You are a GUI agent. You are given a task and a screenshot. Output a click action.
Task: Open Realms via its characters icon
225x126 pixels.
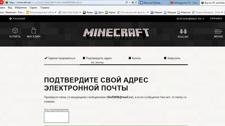click(x=183, y=31)
